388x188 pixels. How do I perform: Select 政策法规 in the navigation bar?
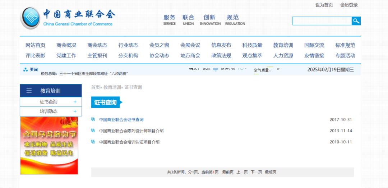coord(221,56)
